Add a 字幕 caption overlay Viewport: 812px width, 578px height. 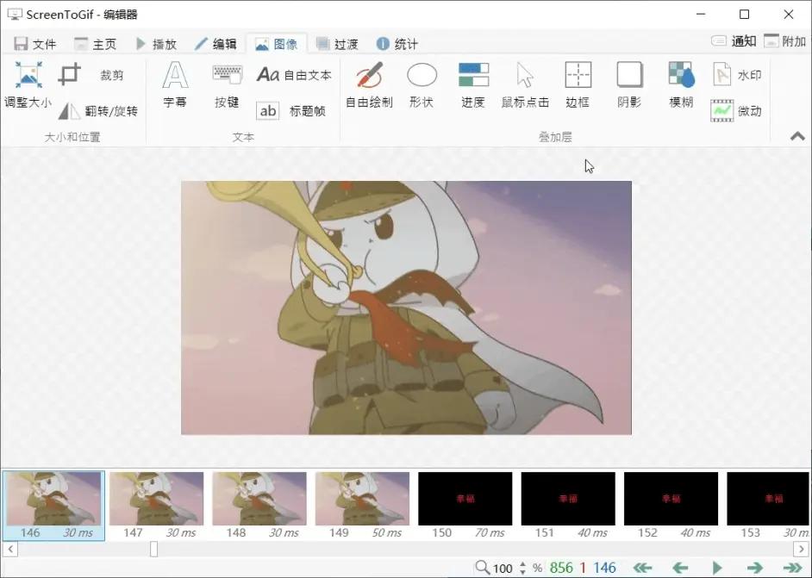pyautogui.click(x=175, y=85)
